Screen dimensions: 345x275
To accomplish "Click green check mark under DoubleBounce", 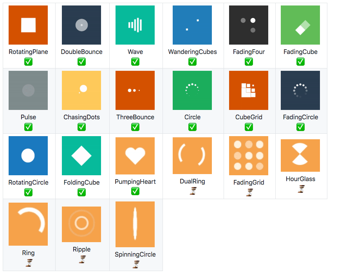I will (x=81, y=61).
